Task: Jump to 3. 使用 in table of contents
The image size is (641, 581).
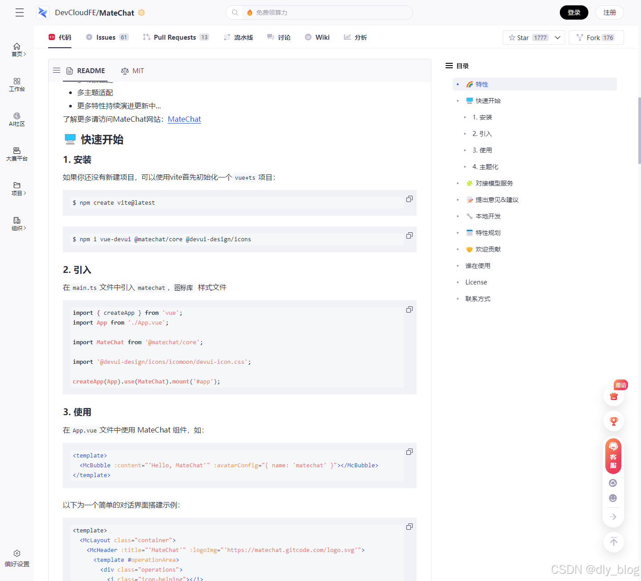Action: [x=482, y=150]
